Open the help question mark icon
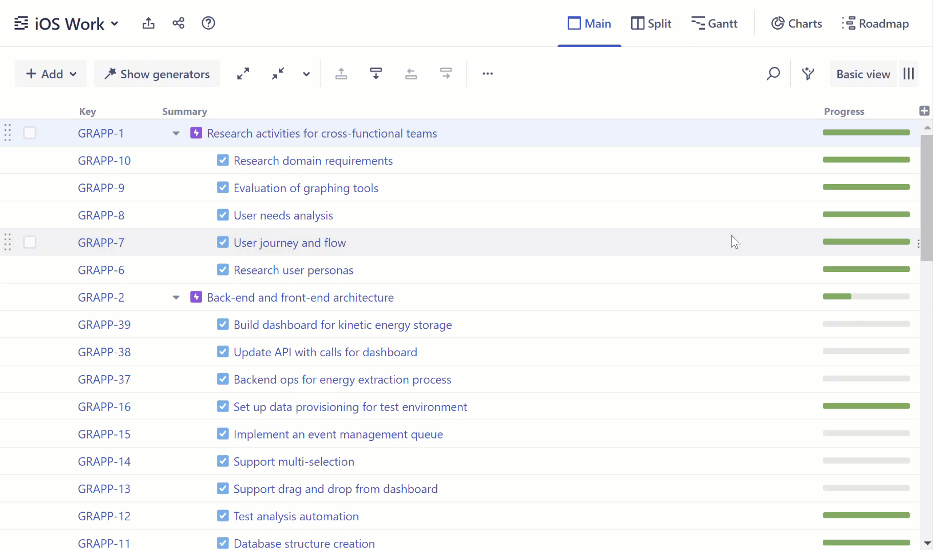 208,24
